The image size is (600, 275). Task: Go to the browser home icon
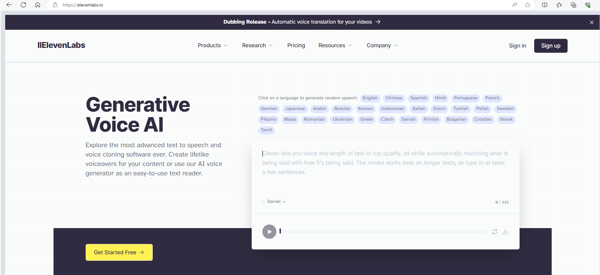[38, 5]
